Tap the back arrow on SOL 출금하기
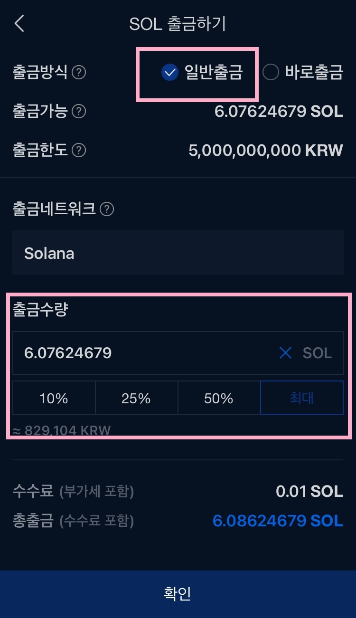 pyautogui.click(x=19, y=23)
